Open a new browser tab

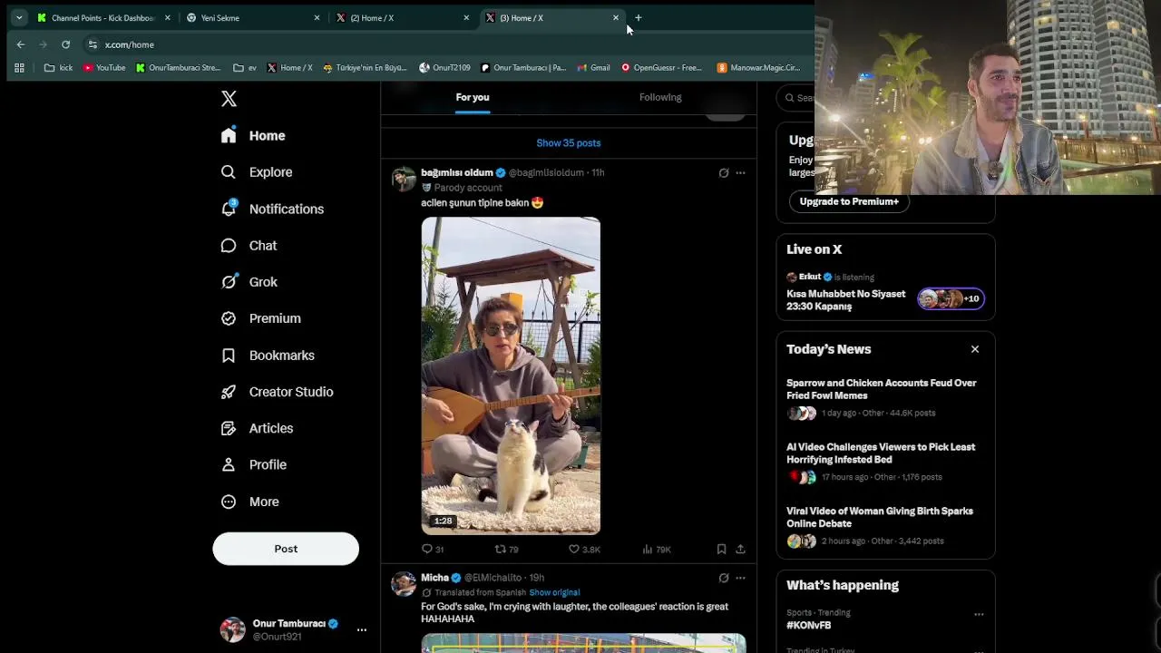(x=639, y=18)
